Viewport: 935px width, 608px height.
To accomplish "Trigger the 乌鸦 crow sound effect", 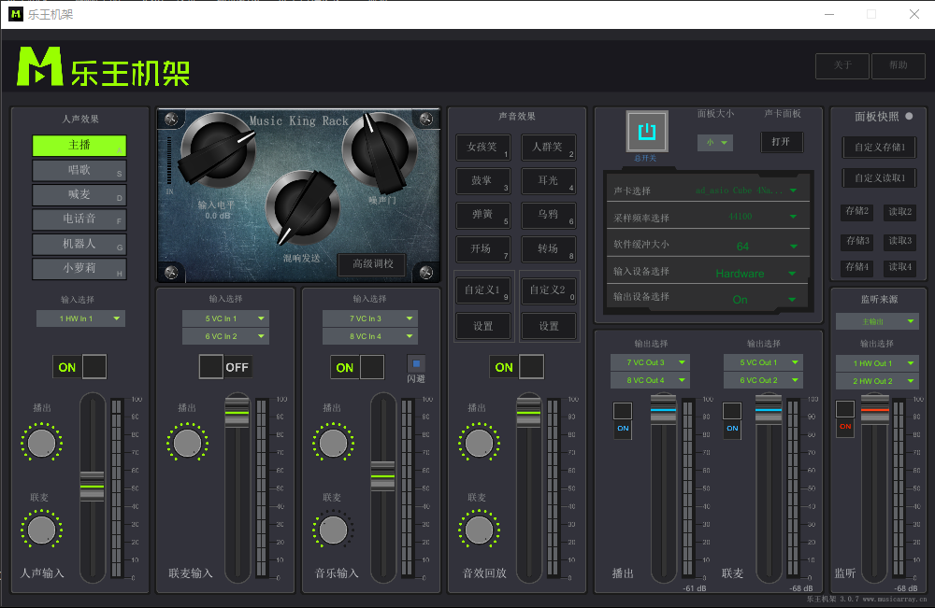I will [548, 215].
